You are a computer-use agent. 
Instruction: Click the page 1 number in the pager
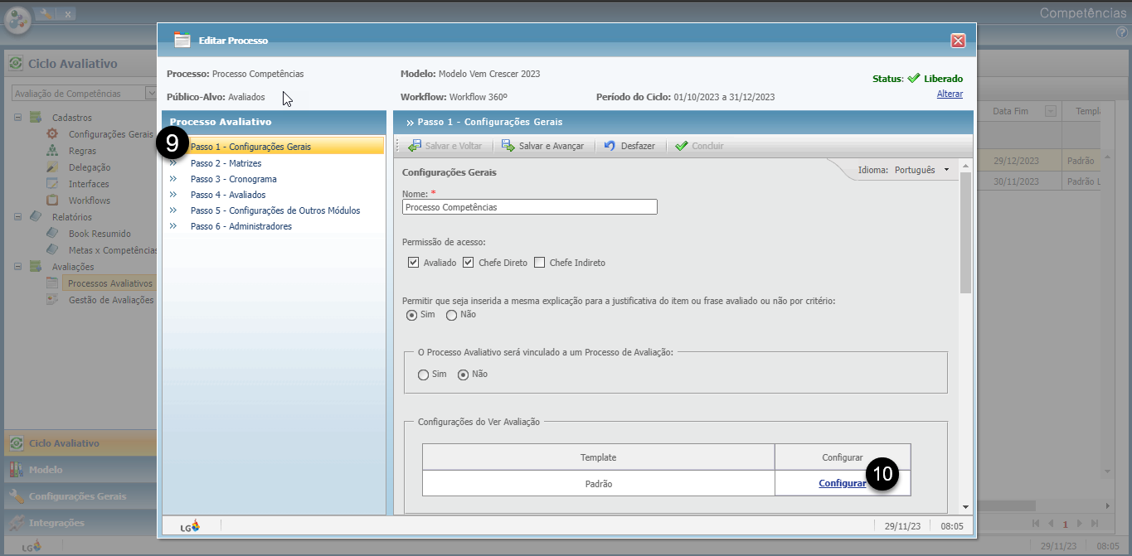1066,524
